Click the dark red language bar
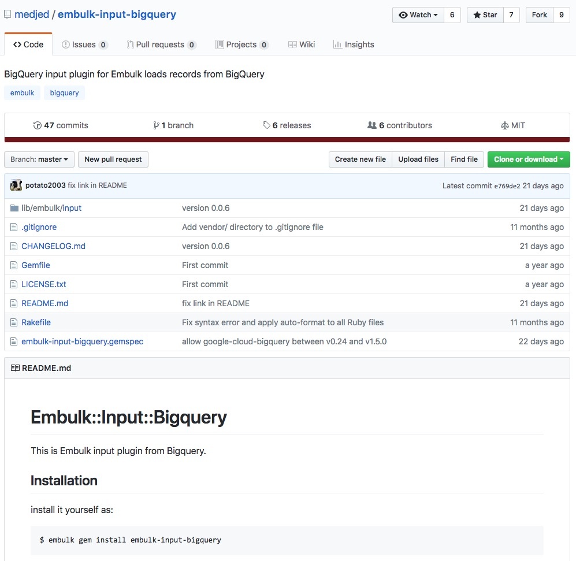Screen dimensions: 576x561 [x=287, y=139]
